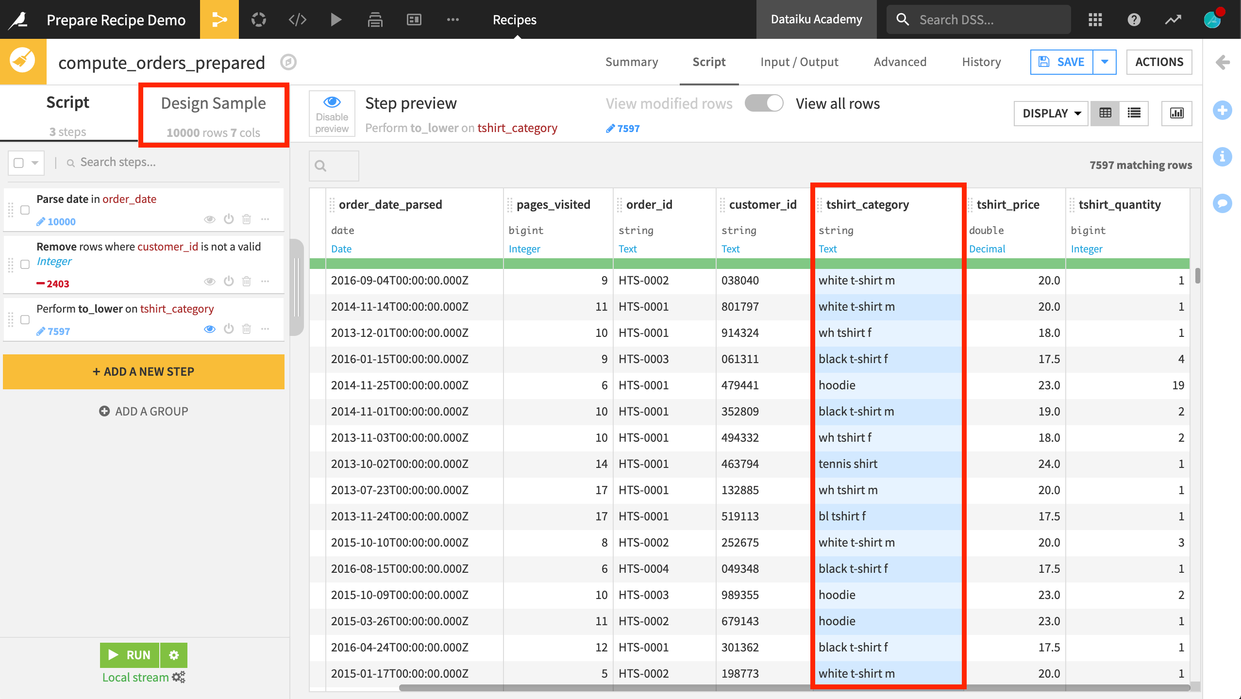
Task: Open the more options ellipsis in navbar
Action: pos(453,19)
